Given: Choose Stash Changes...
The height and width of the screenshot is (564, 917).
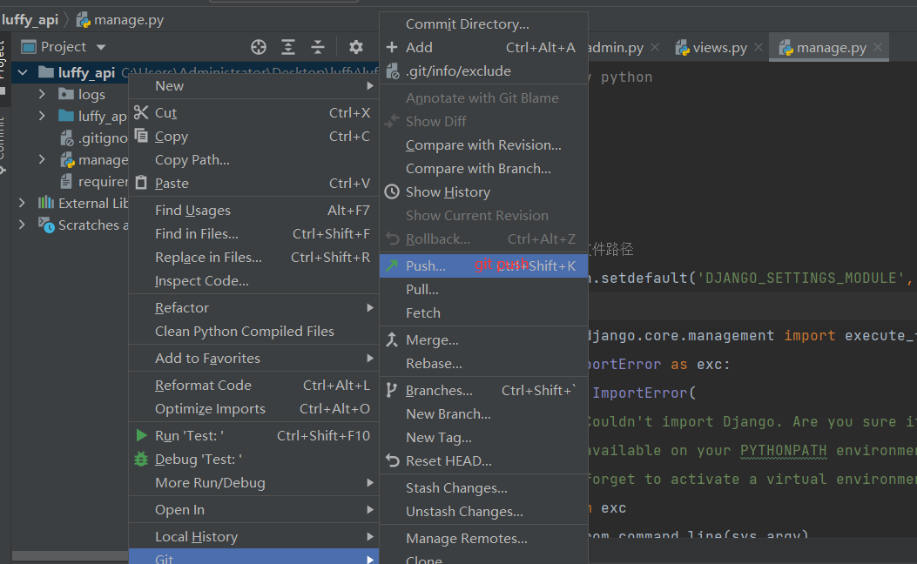Looking at the screenshot, I should [483, 488].
